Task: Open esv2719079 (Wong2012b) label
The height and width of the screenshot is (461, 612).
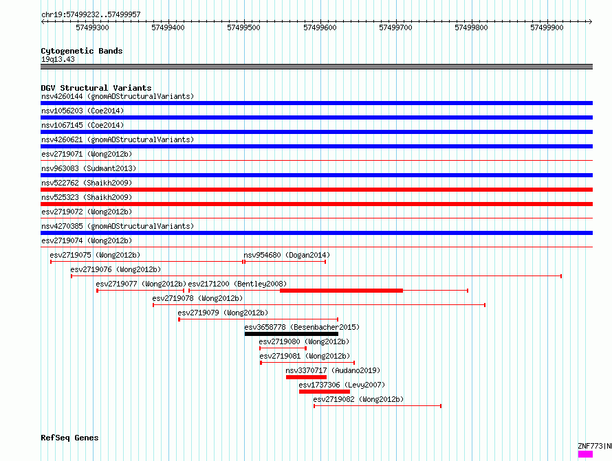Action: pos(223,313)
